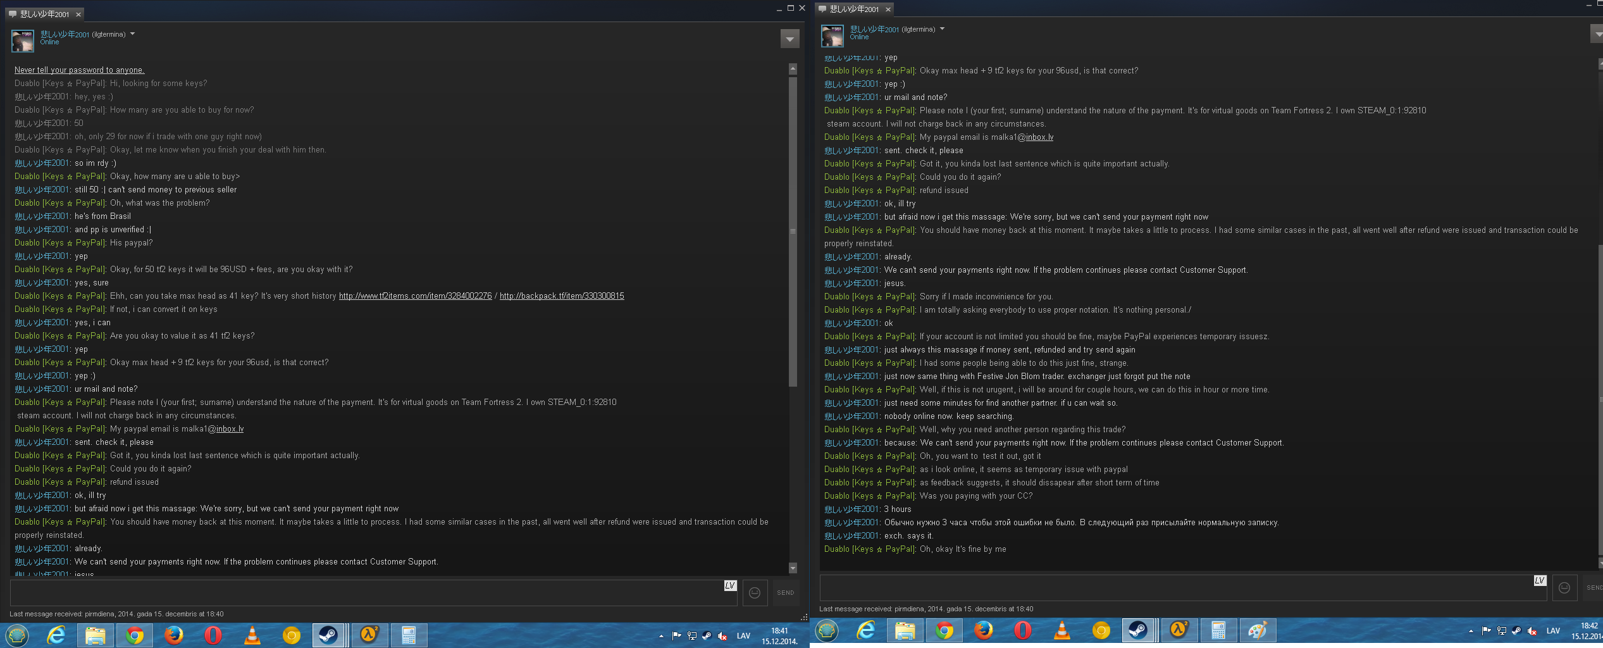Open the emoticon picker in left chat window

[754, 593]
